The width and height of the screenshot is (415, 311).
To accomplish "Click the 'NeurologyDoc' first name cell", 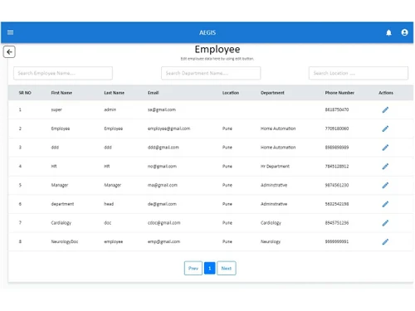I will click(x=65, y=241).
